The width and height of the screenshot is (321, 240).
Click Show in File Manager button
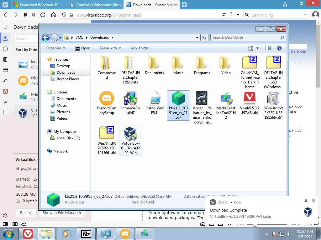pos(62,212)
